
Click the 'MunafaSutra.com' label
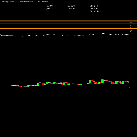(x=27, y=2)
